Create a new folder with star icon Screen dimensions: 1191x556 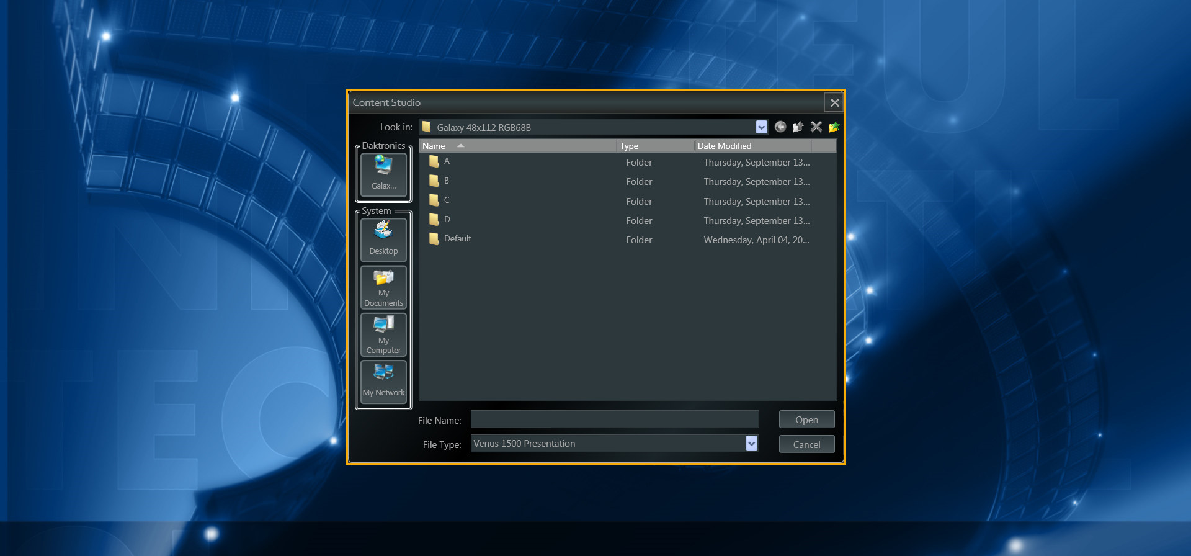point(834,127)
